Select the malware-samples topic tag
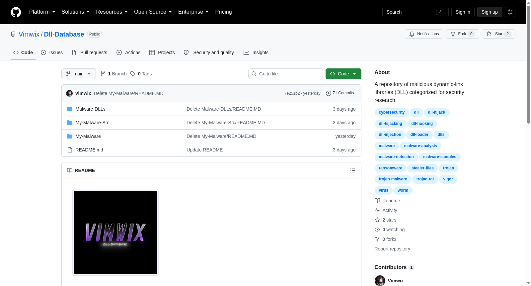Screen dimensions: 531x286 [x=439, y=157]
